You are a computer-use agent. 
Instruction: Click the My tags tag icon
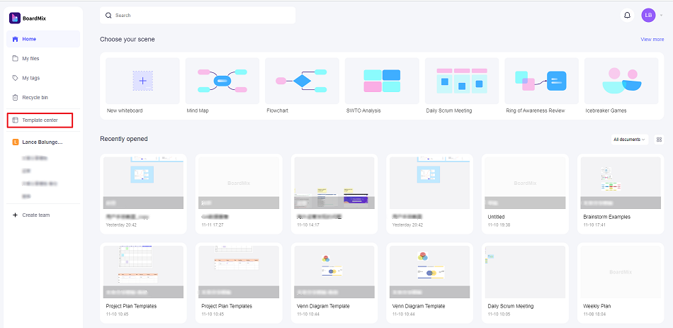pos(15,78)
